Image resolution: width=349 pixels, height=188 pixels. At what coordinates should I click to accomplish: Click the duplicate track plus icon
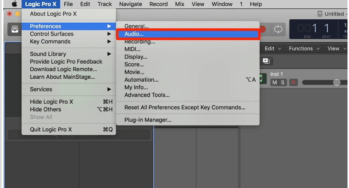(x=266, y=61)
